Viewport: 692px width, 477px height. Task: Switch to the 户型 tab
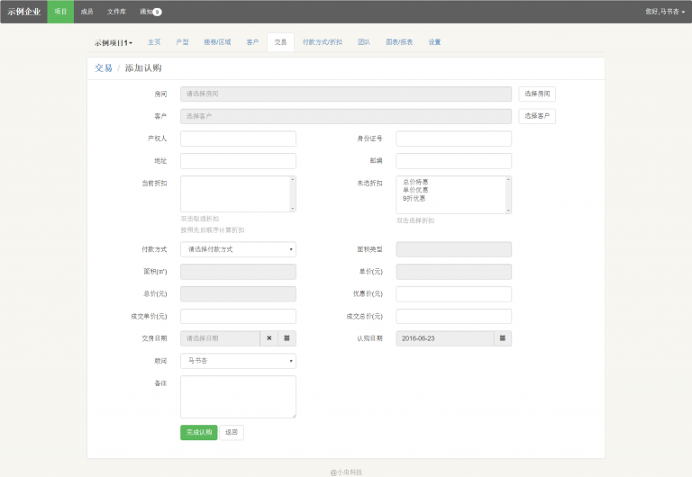[x=182, y=42]
